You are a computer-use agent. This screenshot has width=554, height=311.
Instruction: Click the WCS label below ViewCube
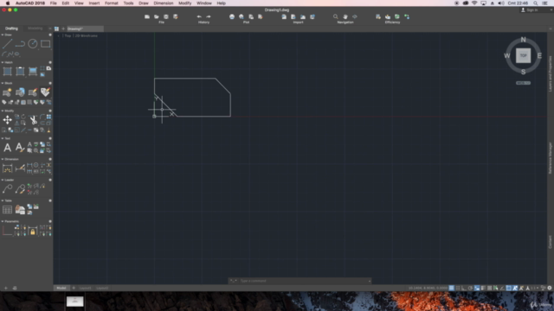(x=523, y=83)
